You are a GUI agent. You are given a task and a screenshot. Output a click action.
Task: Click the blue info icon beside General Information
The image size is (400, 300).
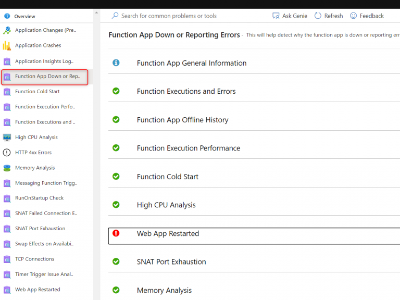point(116,63)
